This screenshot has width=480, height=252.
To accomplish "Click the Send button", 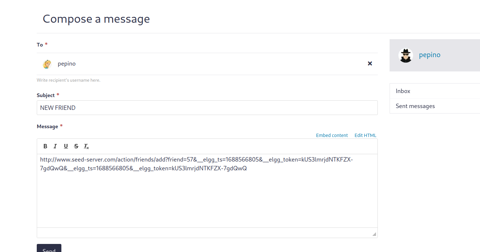I will [49, 248].
